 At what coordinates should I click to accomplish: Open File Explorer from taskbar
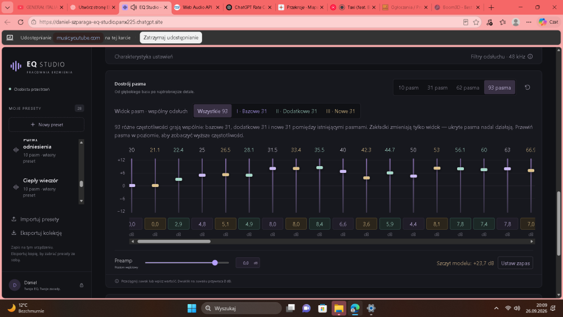click(338, 308)
